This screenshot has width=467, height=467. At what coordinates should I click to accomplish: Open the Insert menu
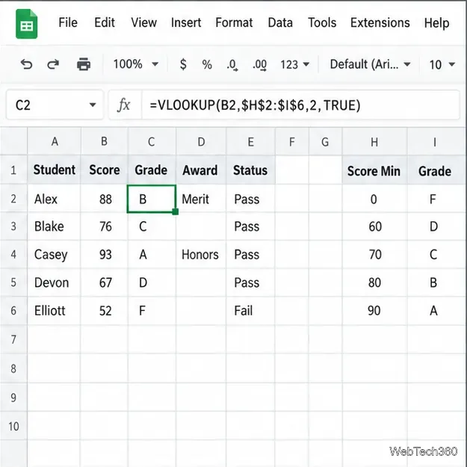tap(186, 22)
